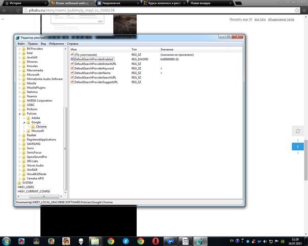This screenshot has width=308, height=246.
Task: Collapse the Google node under Policies
Action: pyautogui.click(x=24, y=122)
